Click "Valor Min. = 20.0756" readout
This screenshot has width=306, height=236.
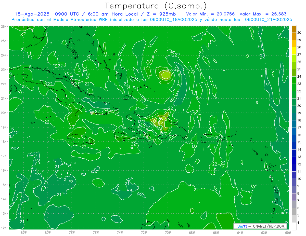tap(210, 14)
